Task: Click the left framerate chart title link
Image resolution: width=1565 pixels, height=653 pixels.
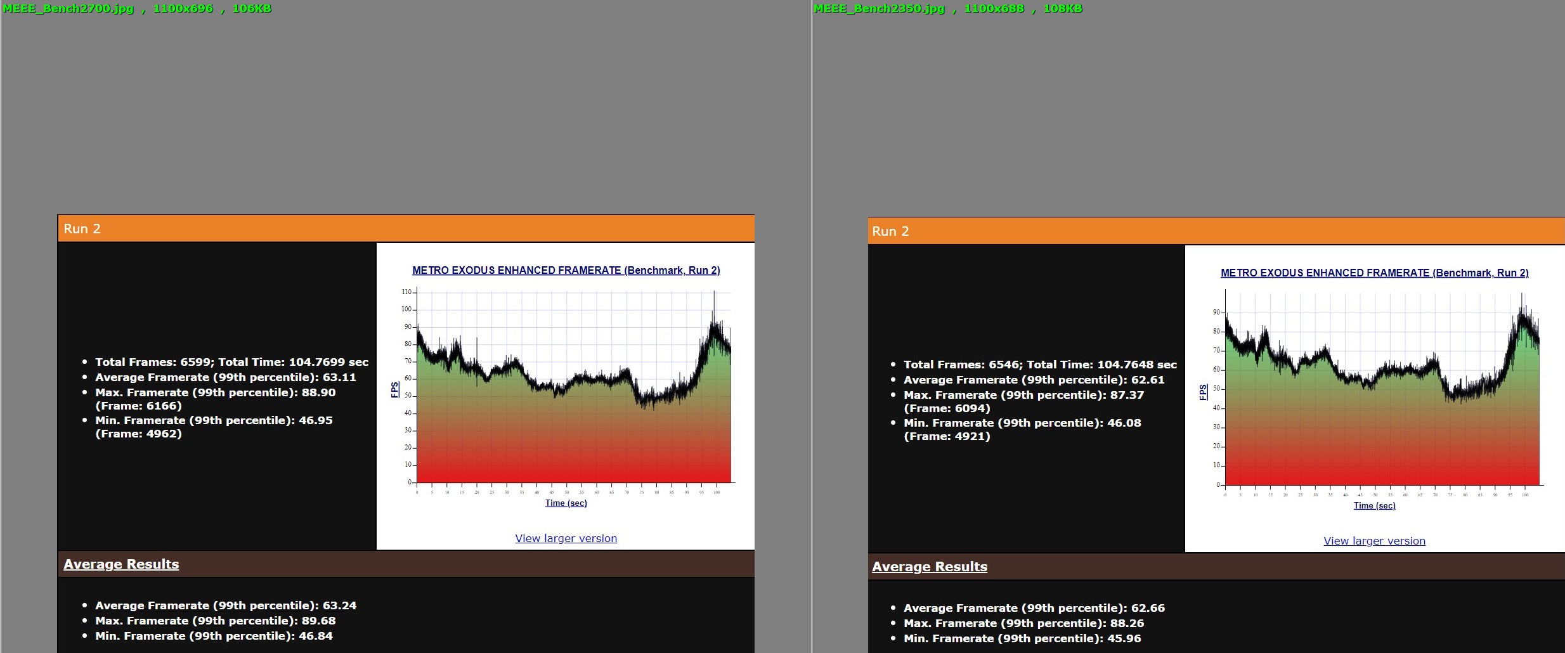Action: point(566,270)
